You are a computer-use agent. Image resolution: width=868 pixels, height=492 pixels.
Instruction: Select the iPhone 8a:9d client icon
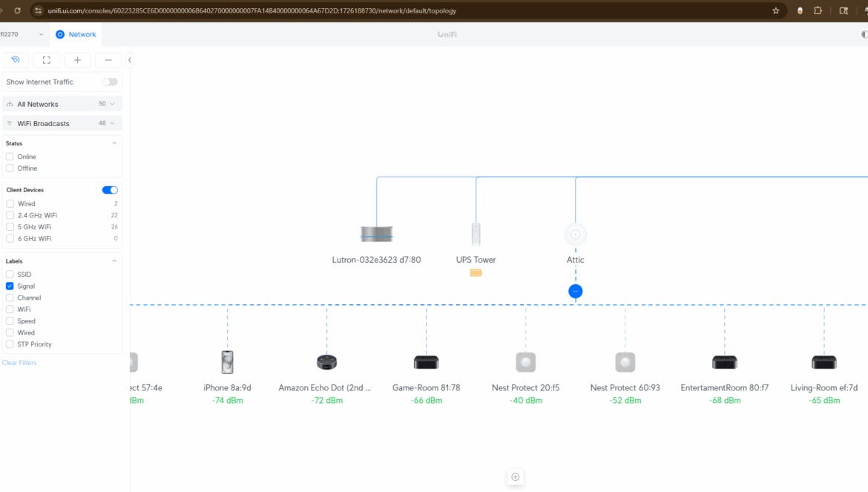pyautogui.click(x=227, y=362)
